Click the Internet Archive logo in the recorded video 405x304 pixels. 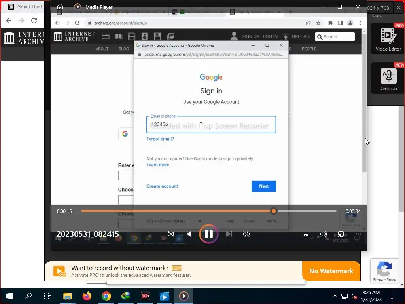tap(74, 36)
